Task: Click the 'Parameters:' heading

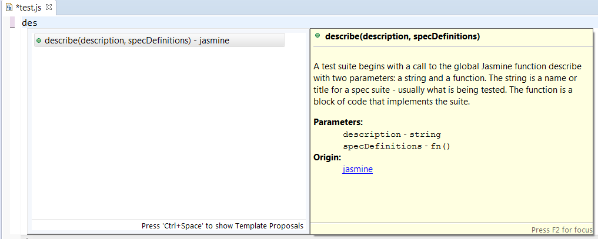Action: click(x=338, y=123)
